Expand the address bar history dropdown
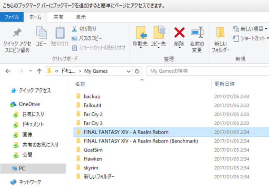This screenshot has height=190, width=269. click(x=129, y=71)
